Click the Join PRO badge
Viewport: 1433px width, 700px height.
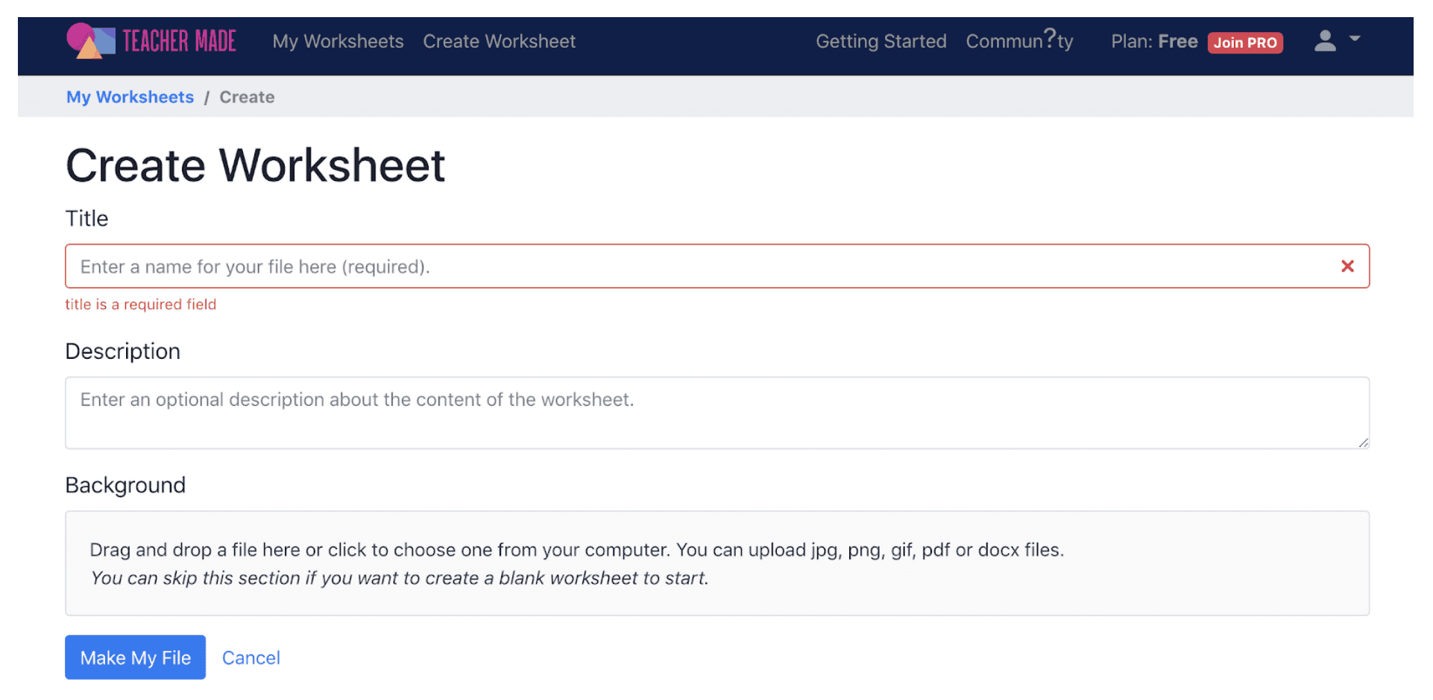pos(1245,42)
